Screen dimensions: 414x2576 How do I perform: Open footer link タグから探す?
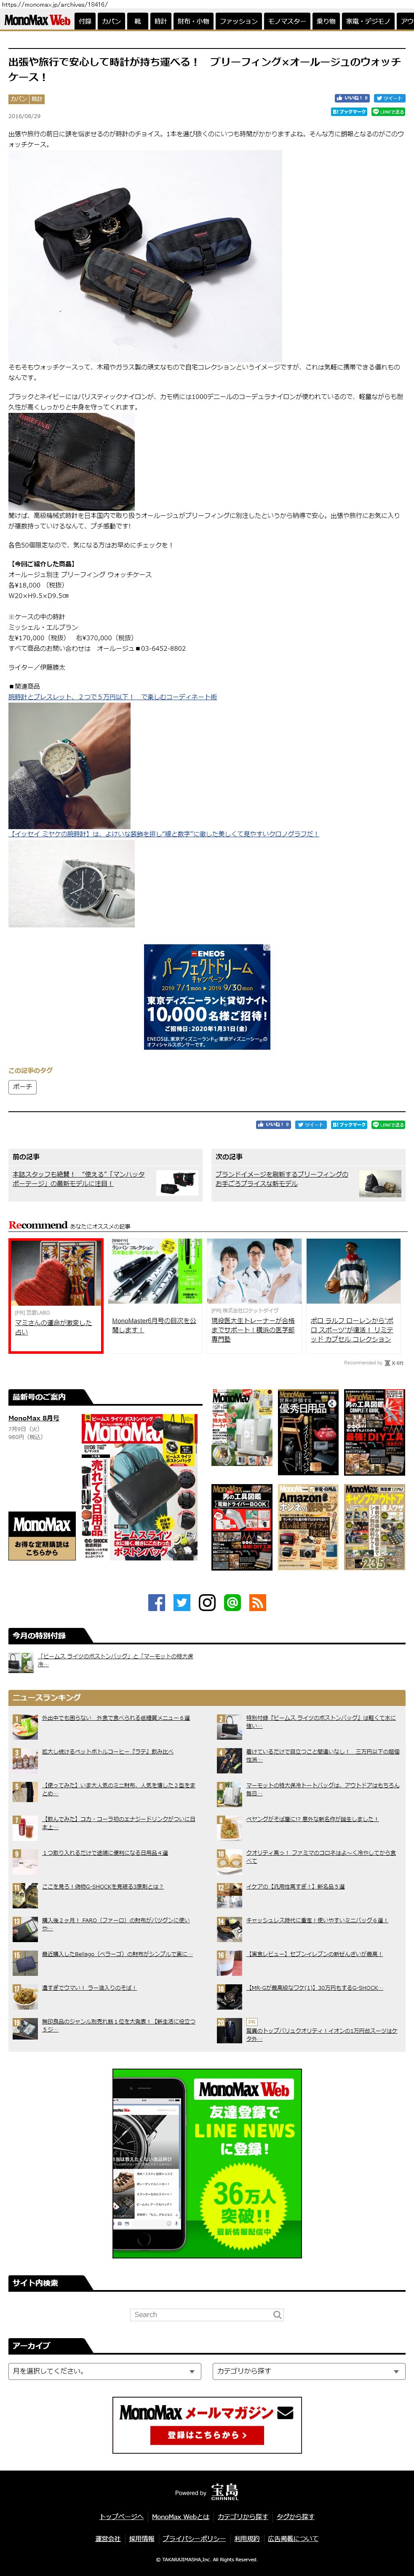(x=295, y=2517)
